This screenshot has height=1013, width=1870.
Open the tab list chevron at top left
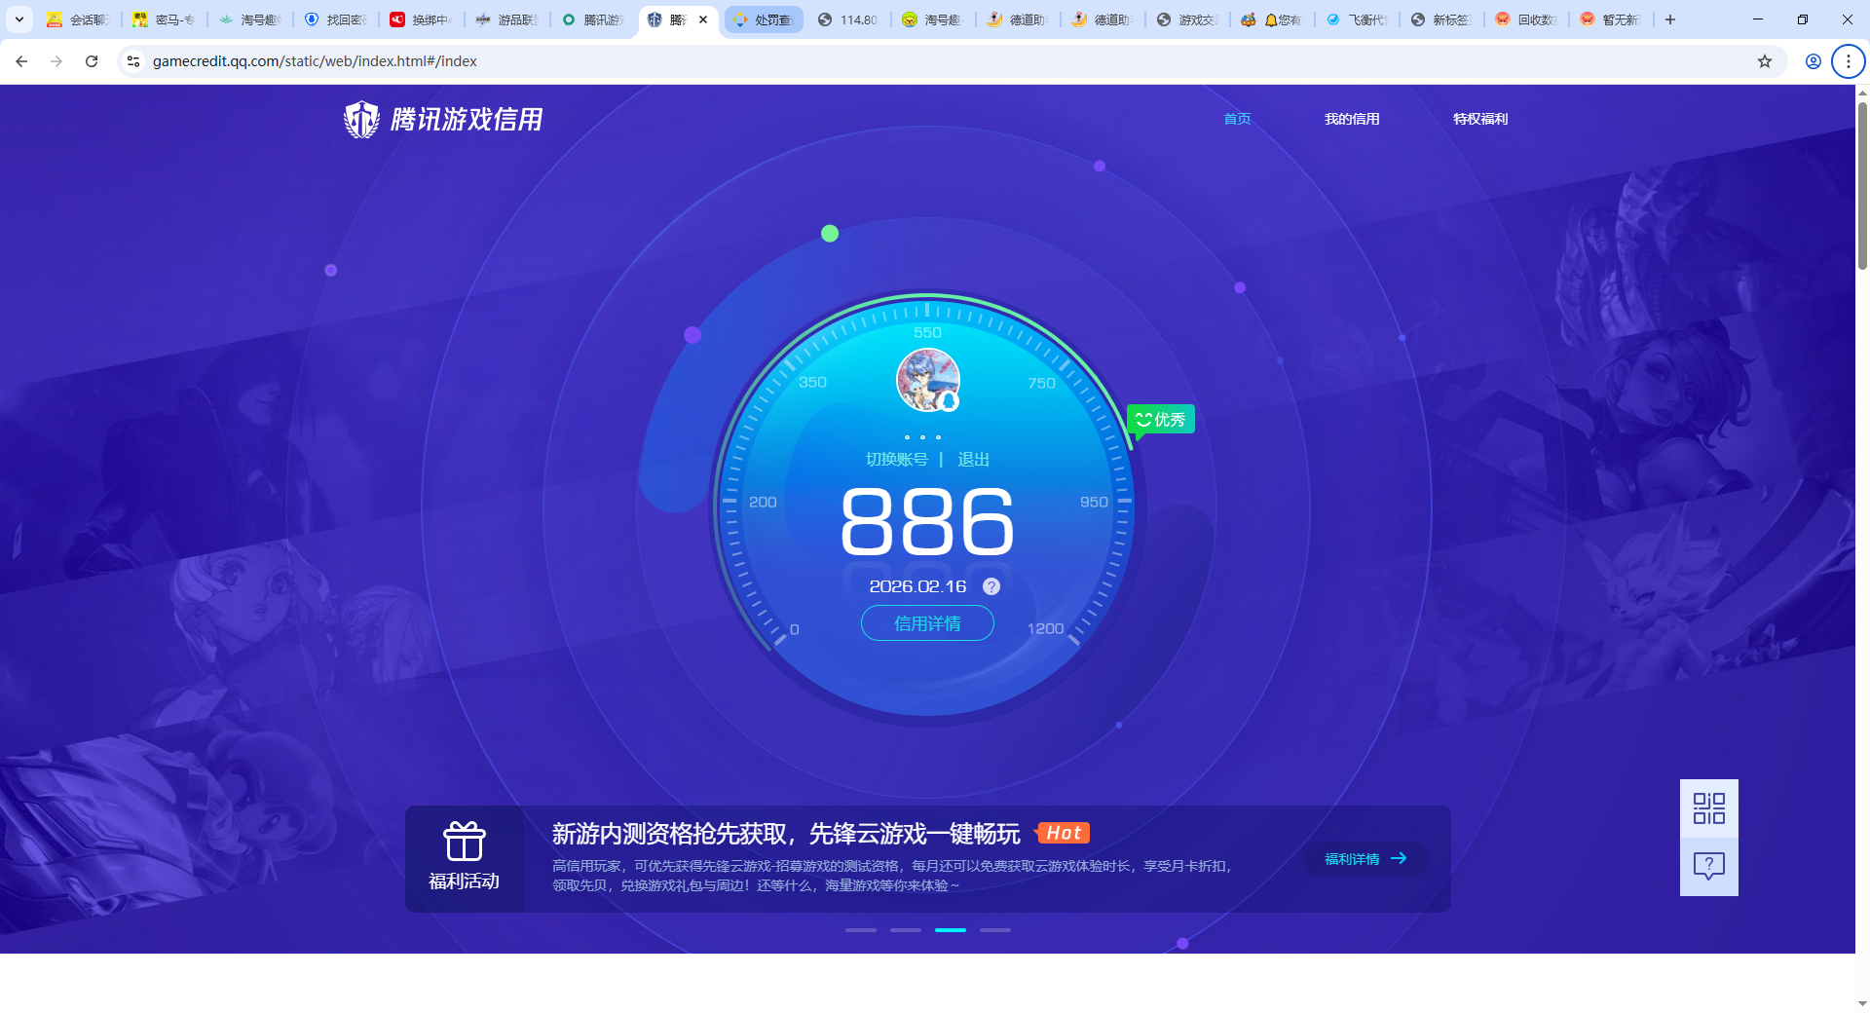[x=19, y=19]
